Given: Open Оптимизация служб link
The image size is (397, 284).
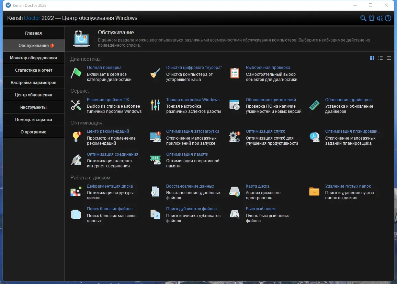Looking at the screenshot, I should (265, 131).
